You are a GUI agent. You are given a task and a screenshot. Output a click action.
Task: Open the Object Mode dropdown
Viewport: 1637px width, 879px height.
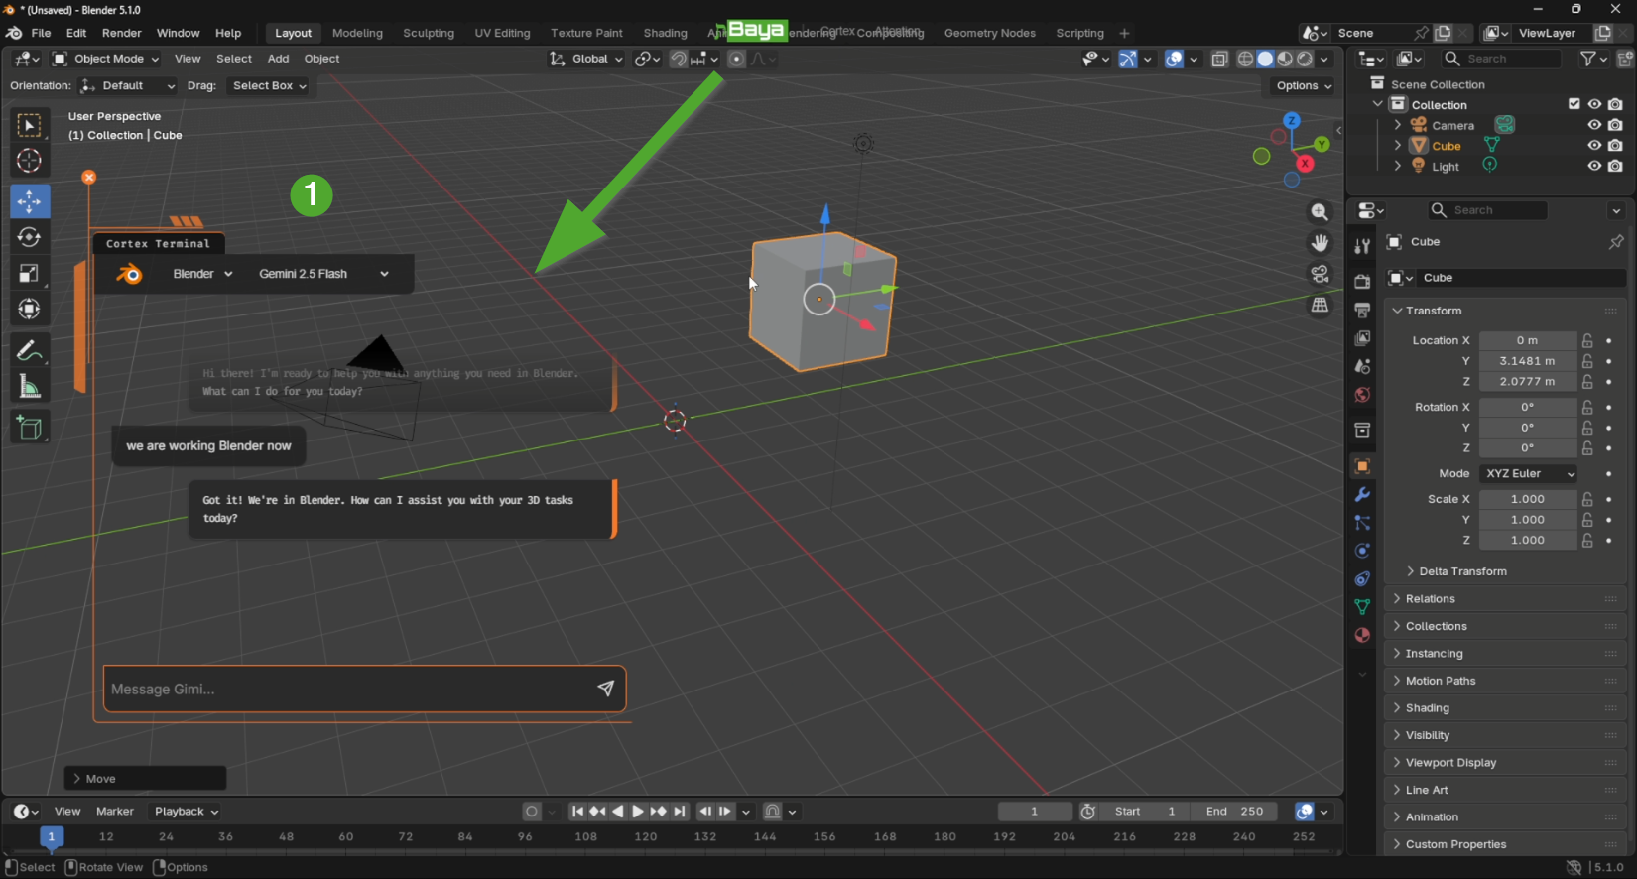tap(106, 59)
